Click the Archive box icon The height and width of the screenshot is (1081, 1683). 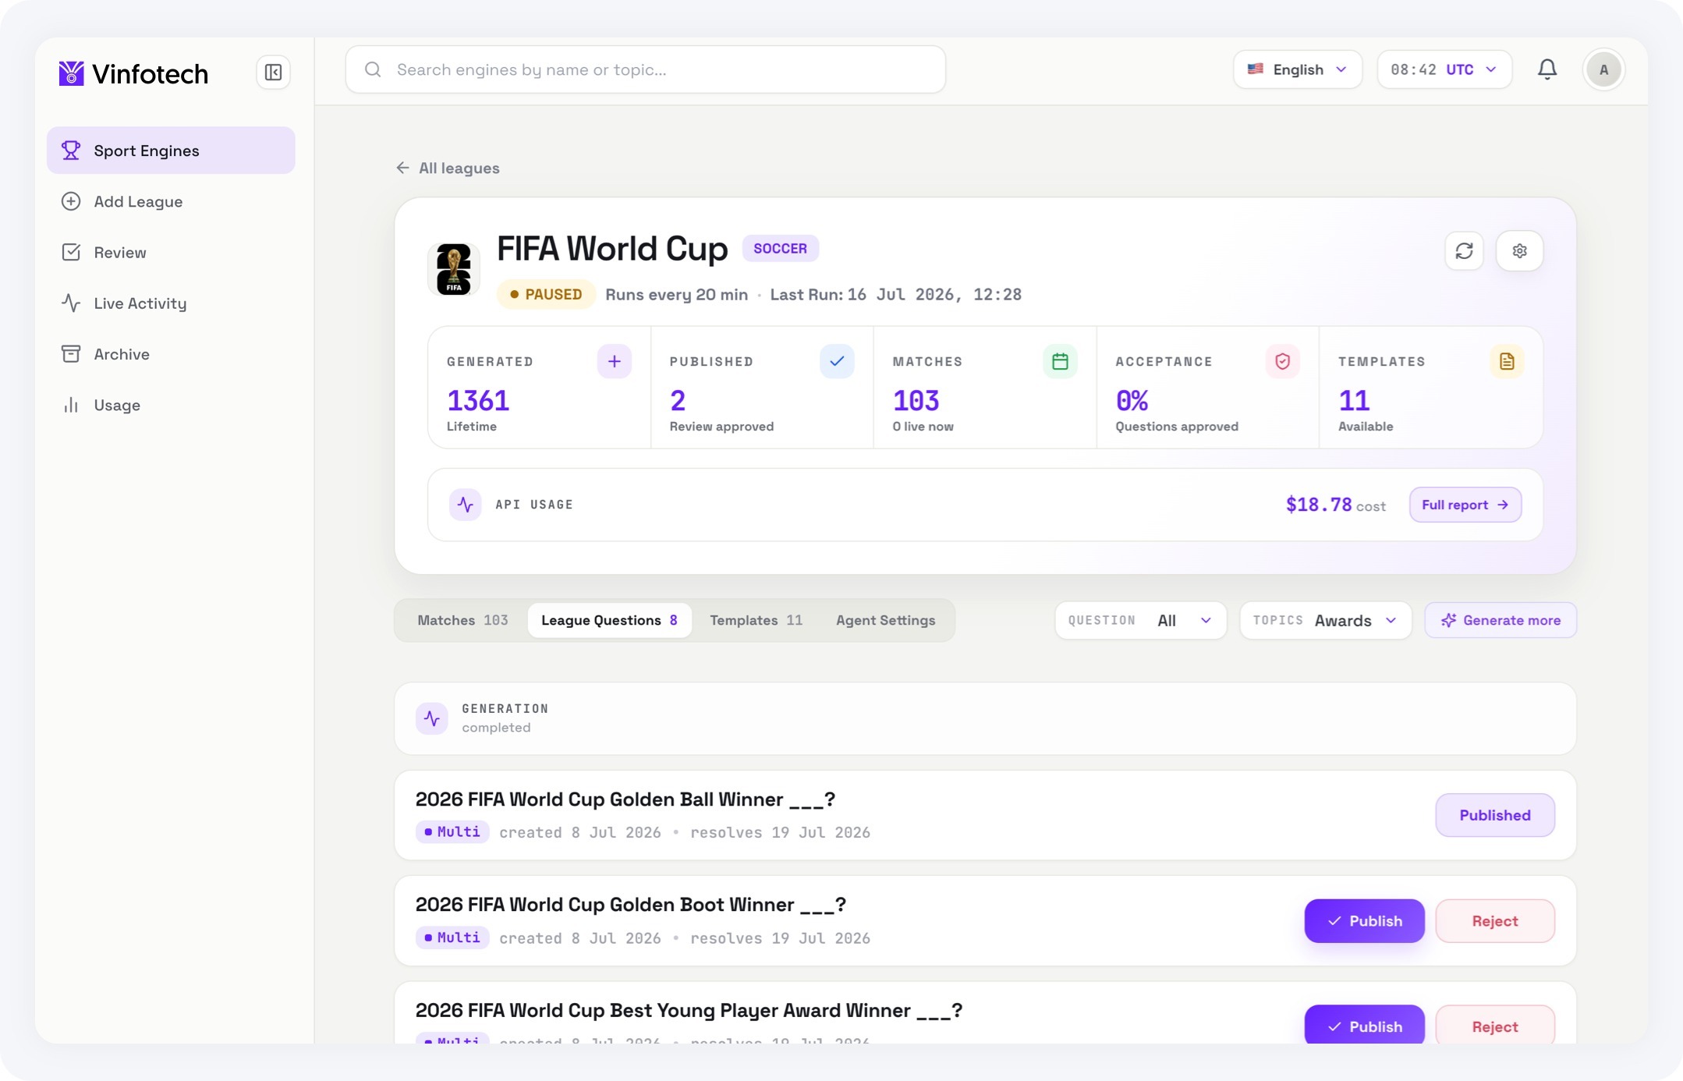(71, 354)
